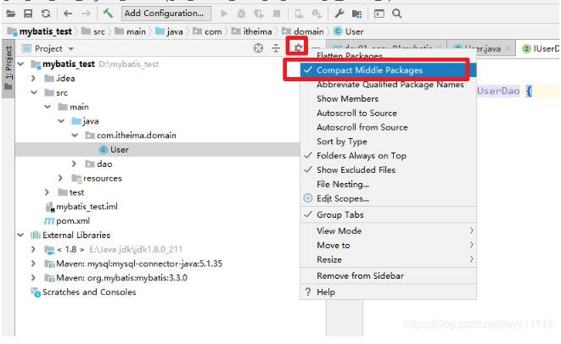
Task: Click the Open folder toolbar icon
Action: tap(11, 14)
